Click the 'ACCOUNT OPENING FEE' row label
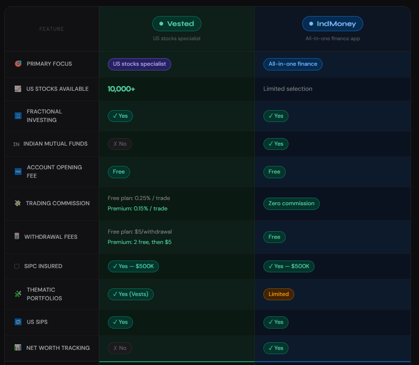The width and height of the screenshot is (419, 365). coord(54,172)
